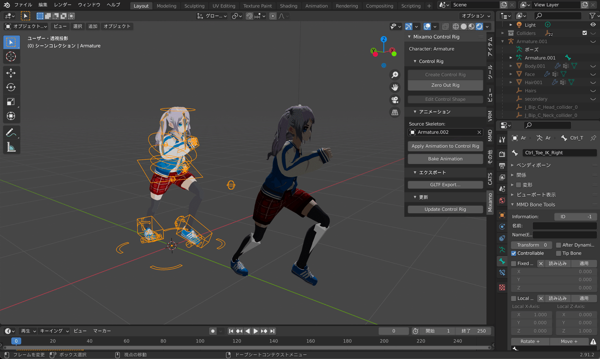The height and width of the screenshot is (359, 600).
Task: Click the Bake Animation button
Action: 445,159
